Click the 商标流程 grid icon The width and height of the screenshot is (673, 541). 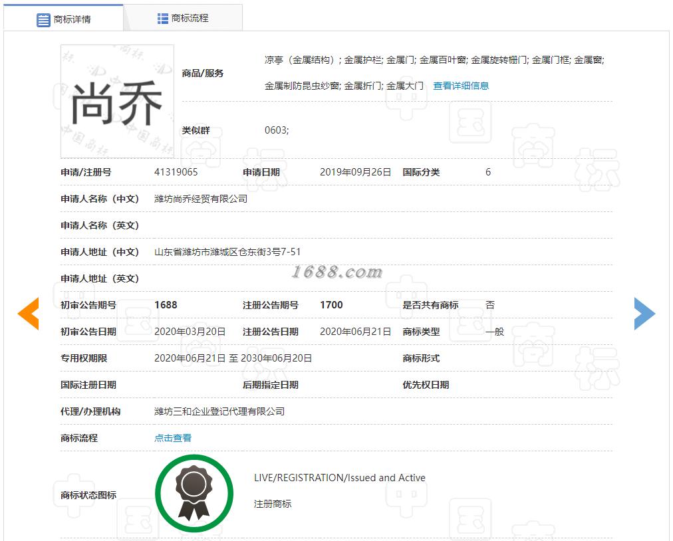[x=163, y=19]
